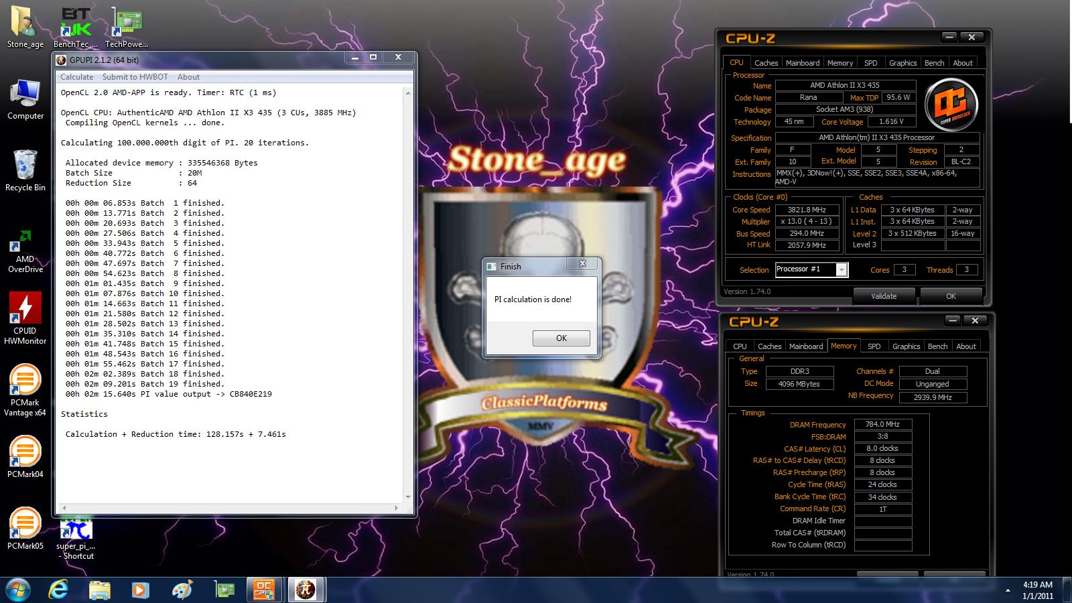The width and height of the screenshot is (1072, 603).
Task: Select Graphics tab in lower CPU-Z
Action: tap(906, 346)
